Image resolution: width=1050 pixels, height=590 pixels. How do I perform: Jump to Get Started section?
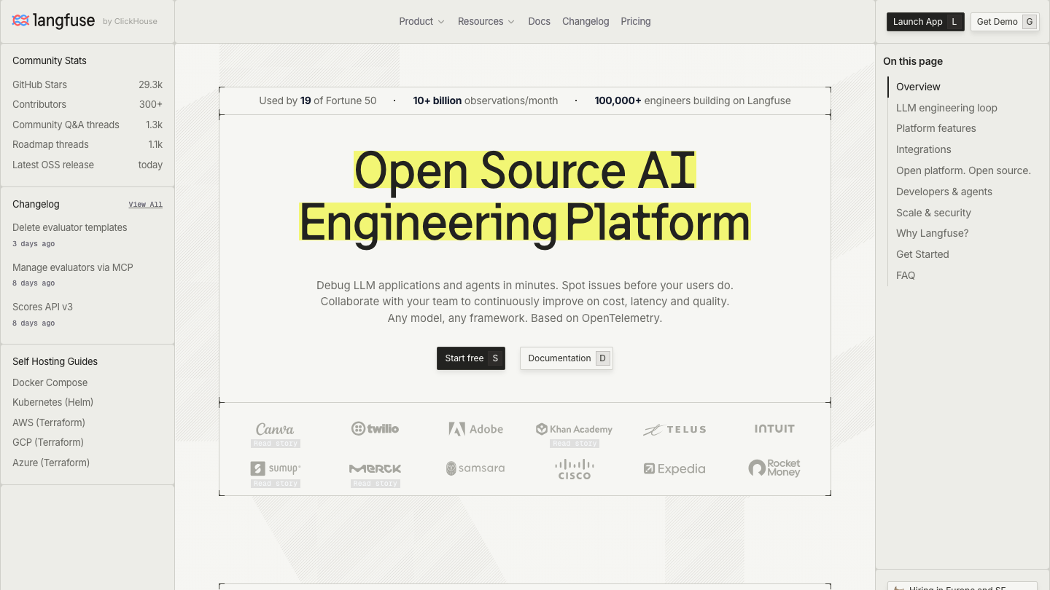(x=922, y=254)
